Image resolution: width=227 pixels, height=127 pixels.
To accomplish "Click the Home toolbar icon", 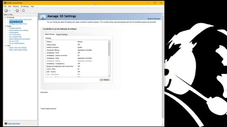I will pyautogui.click(x=23, y=11).
